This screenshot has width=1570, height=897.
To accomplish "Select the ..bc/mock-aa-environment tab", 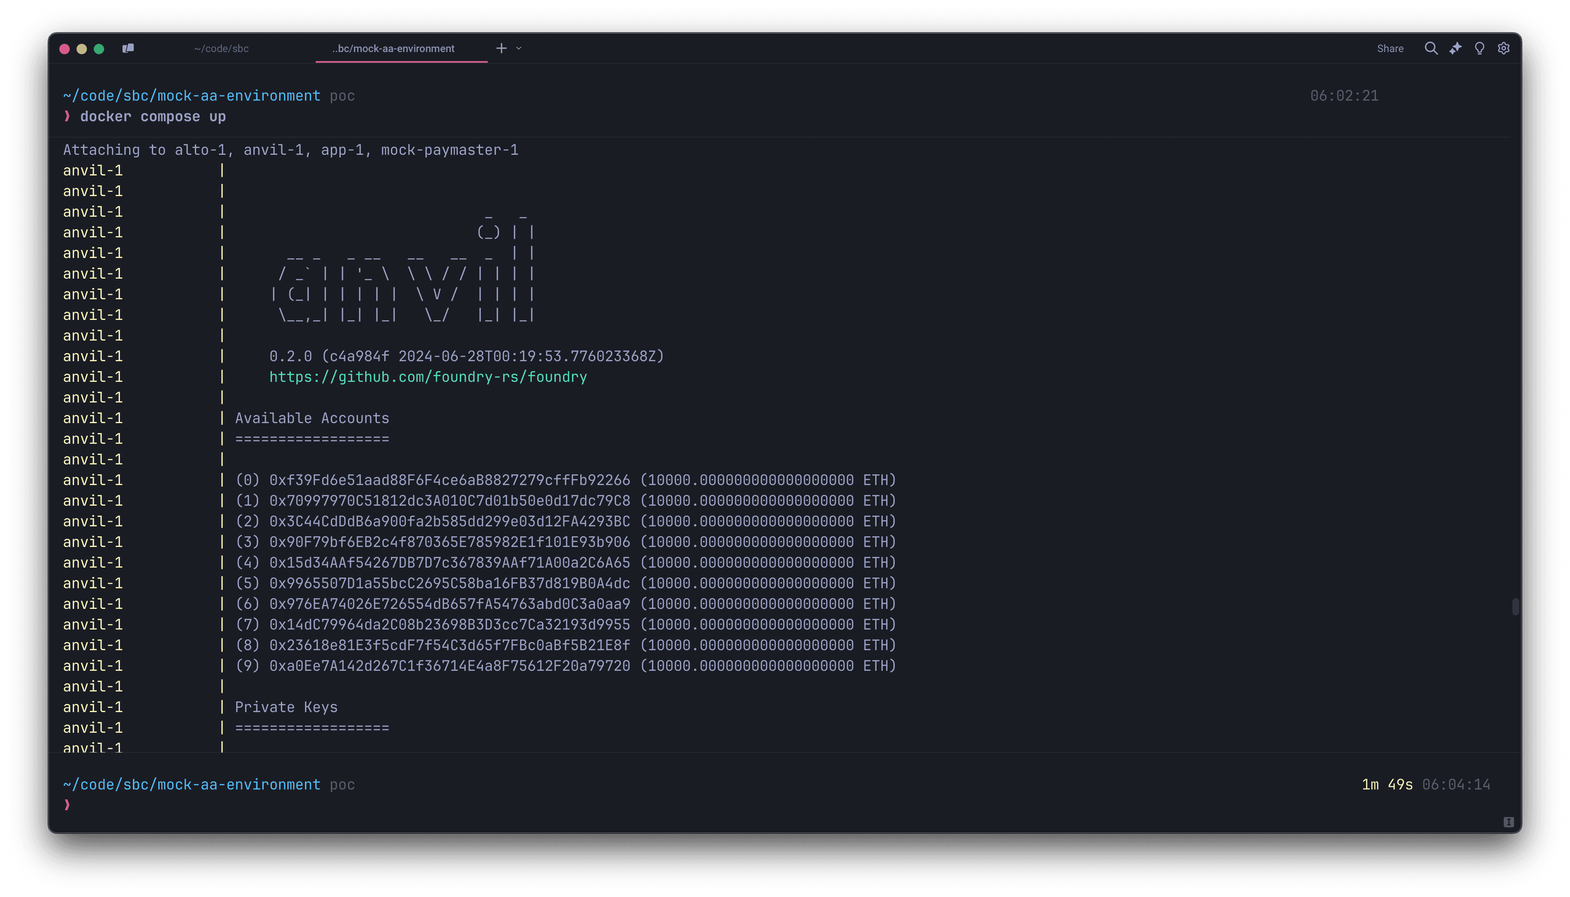I will pos(393,49).
